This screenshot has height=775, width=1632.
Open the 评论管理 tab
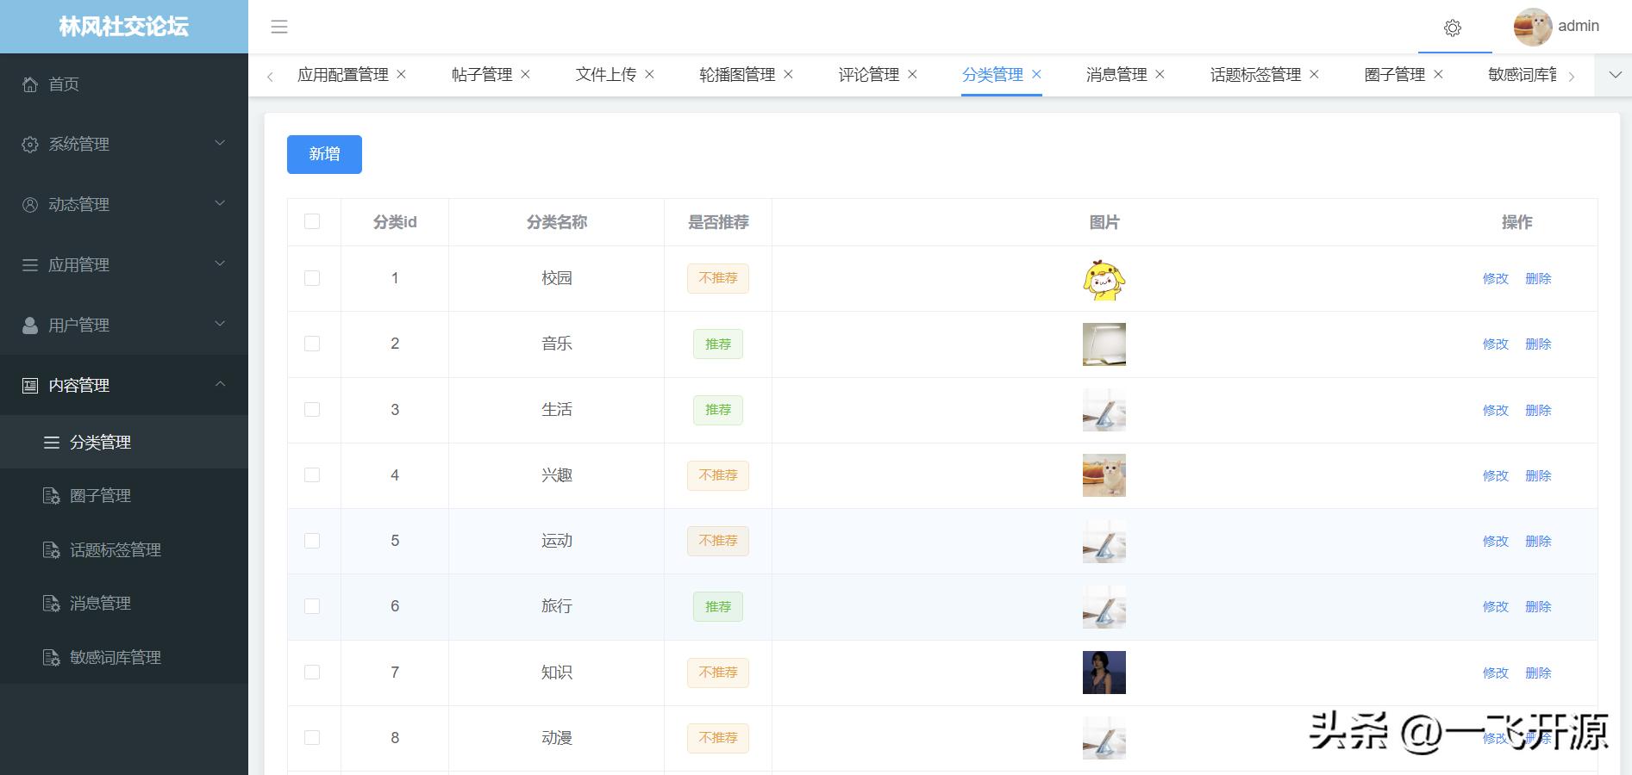coord(869,75)
